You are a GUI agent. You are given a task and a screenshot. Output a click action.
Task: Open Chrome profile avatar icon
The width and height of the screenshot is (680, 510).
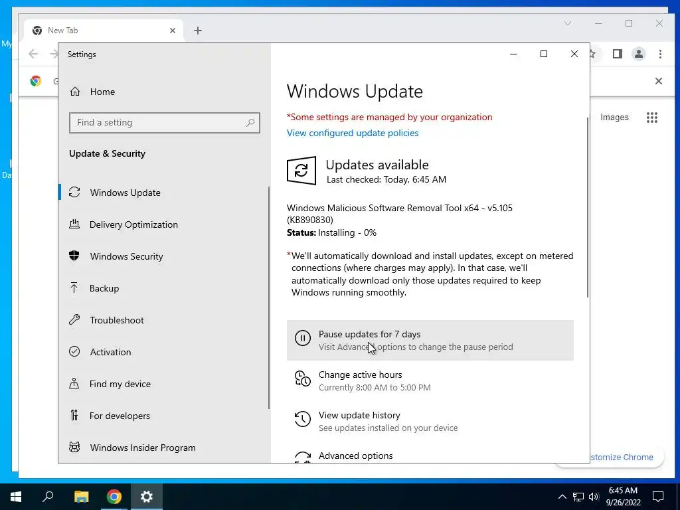(638, 54)
